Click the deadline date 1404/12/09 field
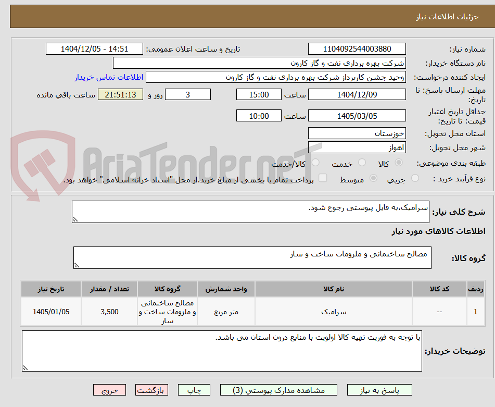 click(357, 94)
